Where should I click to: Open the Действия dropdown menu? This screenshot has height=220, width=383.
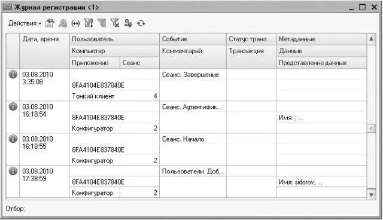tap(25, 23)
